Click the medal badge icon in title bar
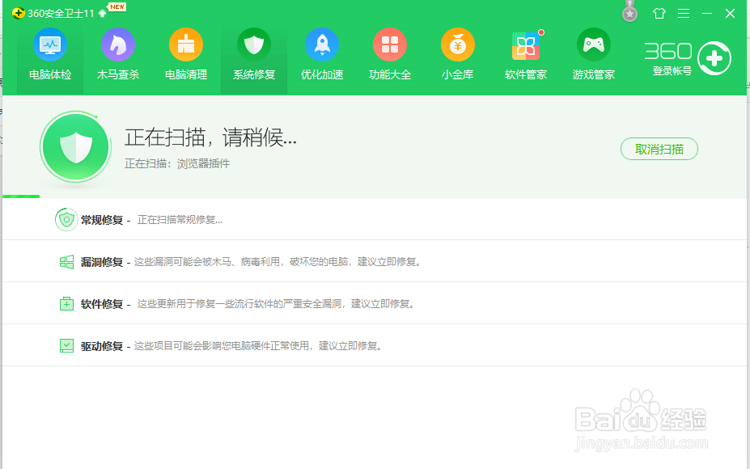Image resolution: width=750 pixels, height=469 pixels. point(630,12)
